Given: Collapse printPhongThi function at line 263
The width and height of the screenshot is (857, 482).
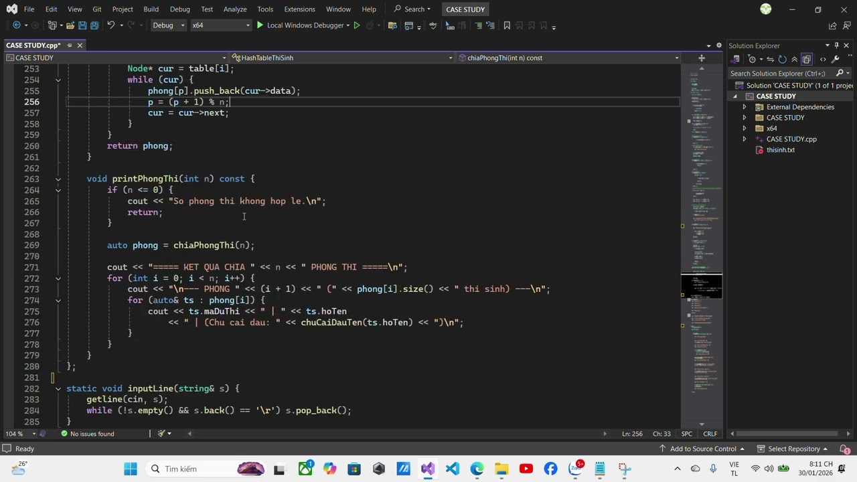Looking at the screenshot, I should click(x=58, y=179).
